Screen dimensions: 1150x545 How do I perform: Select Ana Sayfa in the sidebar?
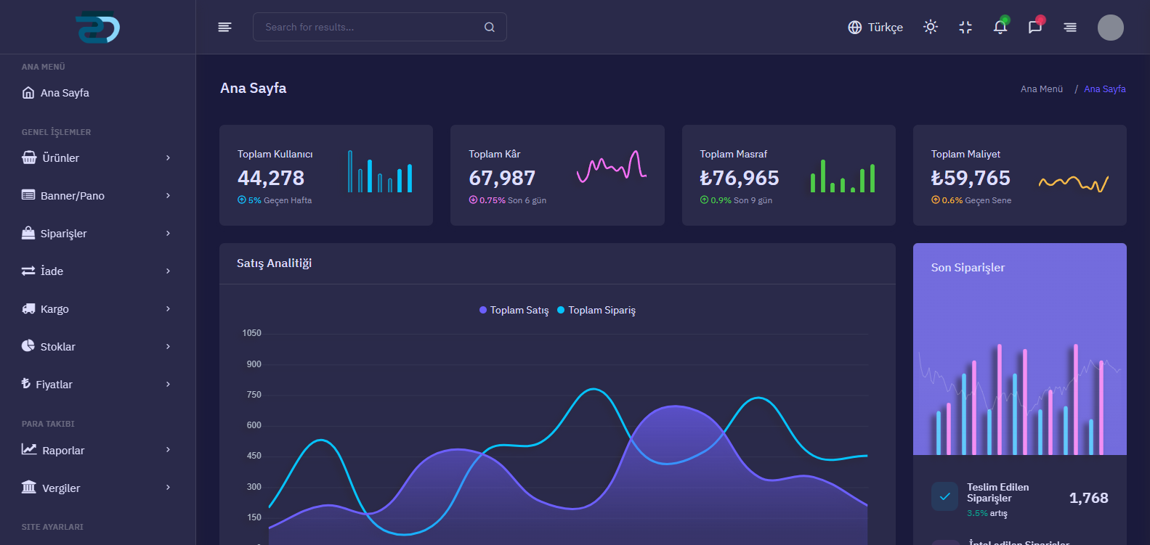point(65,93)
